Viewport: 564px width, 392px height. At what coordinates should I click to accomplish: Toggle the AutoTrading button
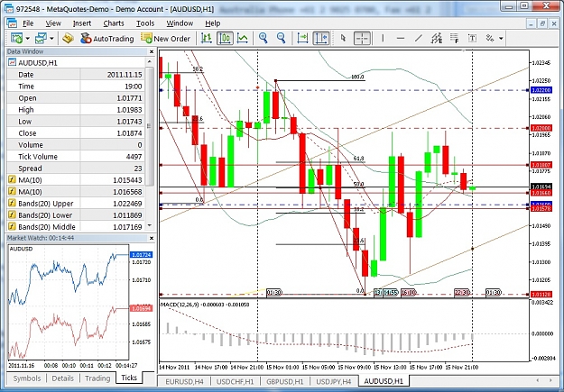click(106, 39)
